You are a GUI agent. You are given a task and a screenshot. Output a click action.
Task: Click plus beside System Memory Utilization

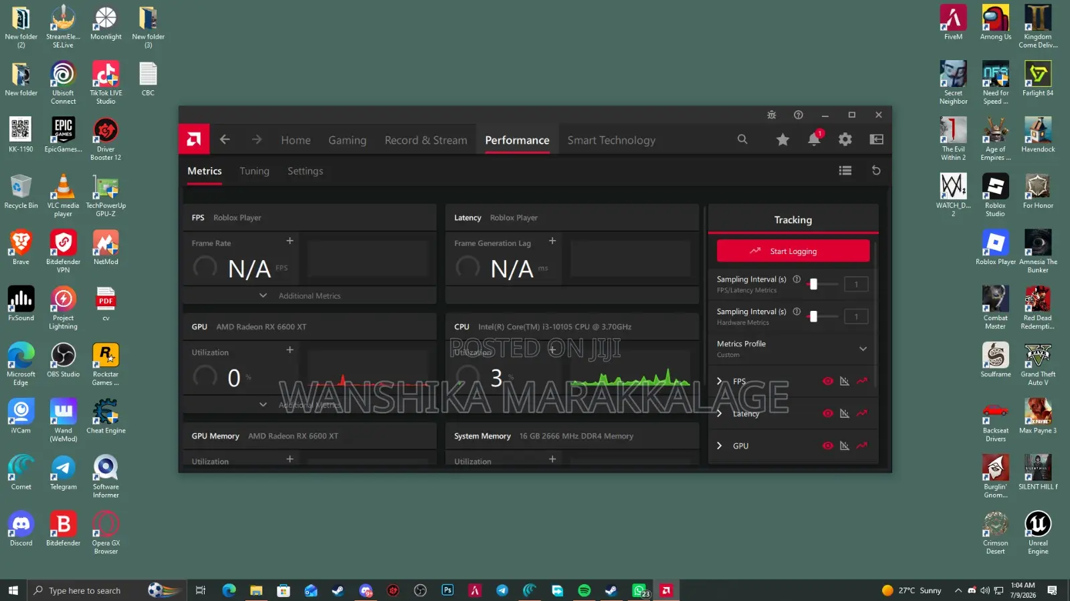coord(552,459)
